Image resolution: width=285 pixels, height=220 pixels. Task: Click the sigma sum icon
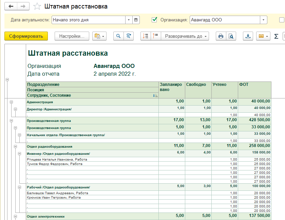(x=276, y=36)
